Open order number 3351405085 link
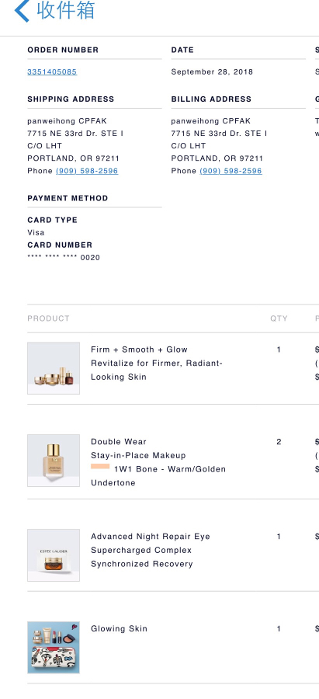319x699 pixels. pyautogui.click(x=52, y=71)
